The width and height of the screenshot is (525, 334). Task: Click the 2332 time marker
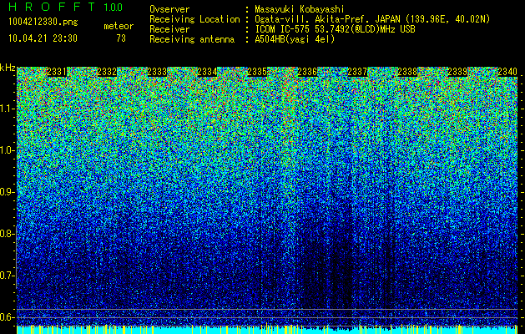coord(107,72)
